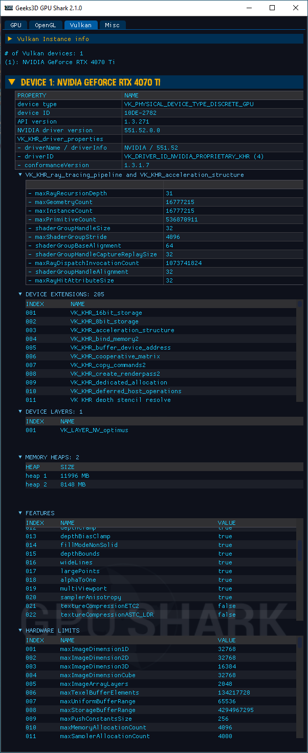Collapse the Device Layers section
Viewport: 308px width, 753px height.
pyautogui.click(x=20, y=412)
